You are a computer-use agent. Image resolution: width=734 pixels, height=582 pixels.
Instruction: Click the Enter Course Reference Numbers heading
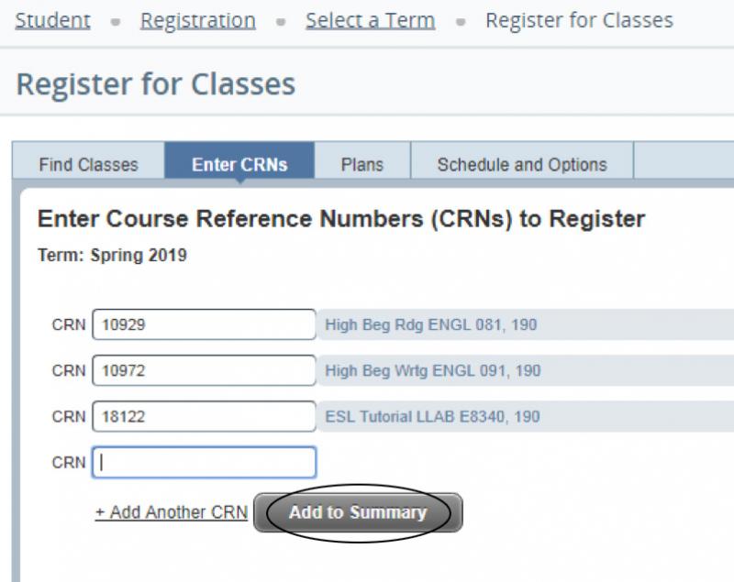[x=339, y=218]
